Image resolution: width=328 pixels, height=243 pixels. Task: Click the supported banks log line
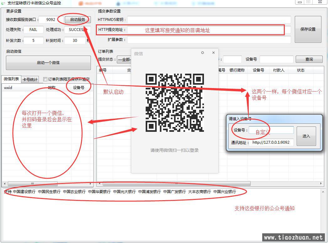point(120,191)
